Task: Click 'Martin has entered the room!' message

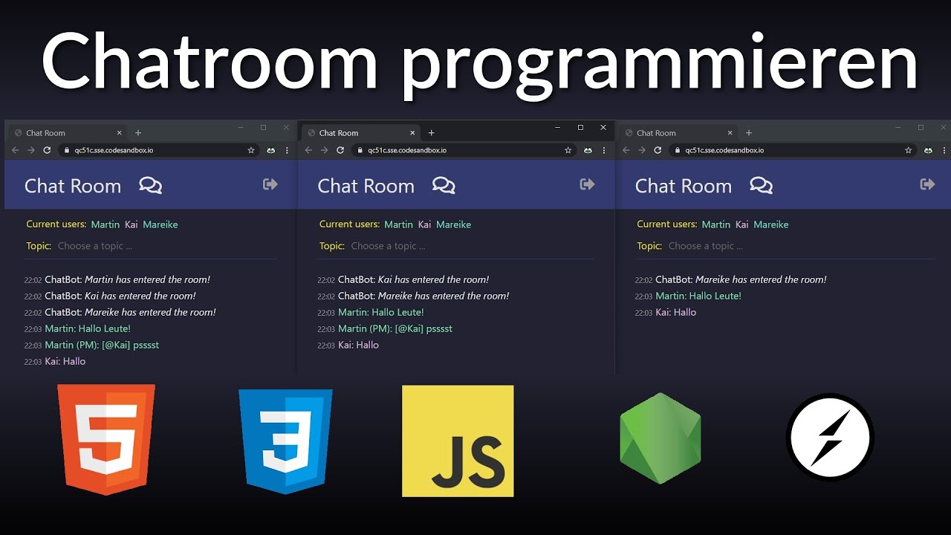Action: (148, 279)
